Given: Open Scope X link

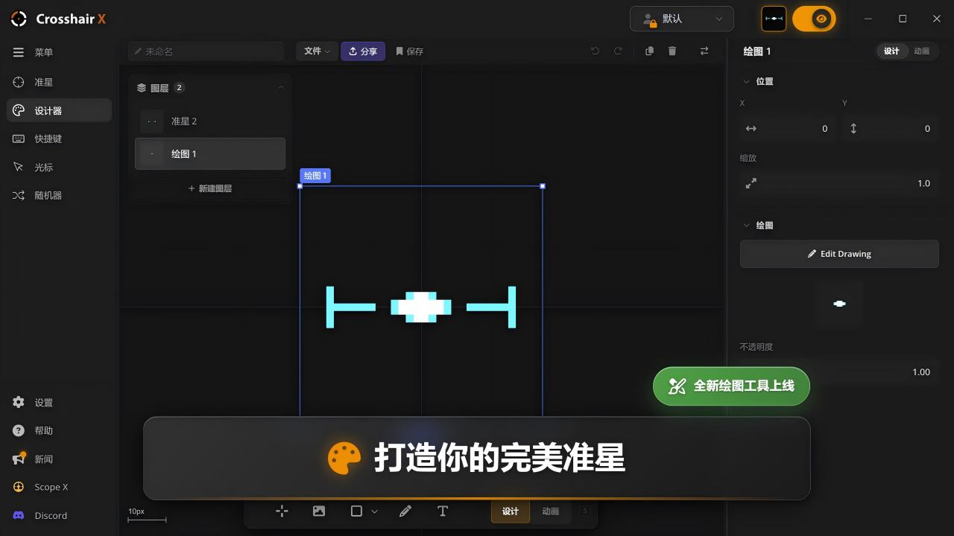Looking at the screenshot, I should click(59, 487).
